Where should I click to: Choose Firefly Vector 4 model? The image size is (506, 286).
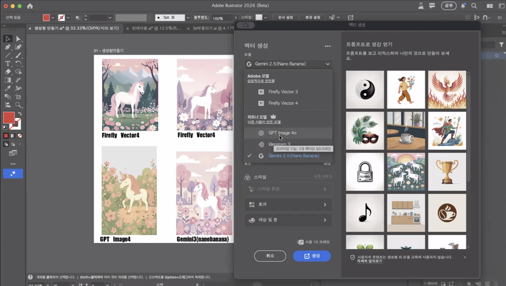288,103
